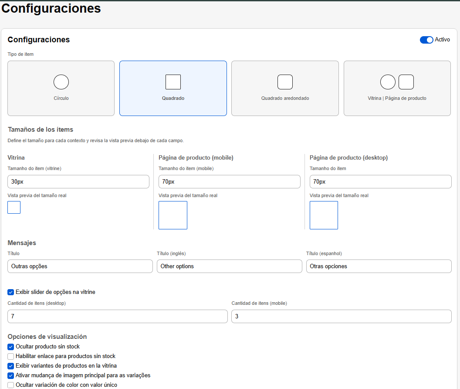Screen dimensions: 460x389
Task: Click the mobile product page preview square
Action: pyautogui.click(x=173, y=215)
